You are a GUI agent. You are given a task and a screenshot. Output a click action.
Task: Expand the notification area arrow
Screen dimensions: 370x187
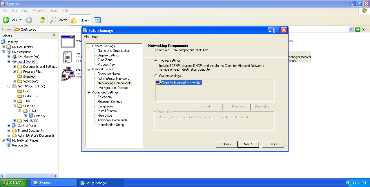(x=348, y=183)
